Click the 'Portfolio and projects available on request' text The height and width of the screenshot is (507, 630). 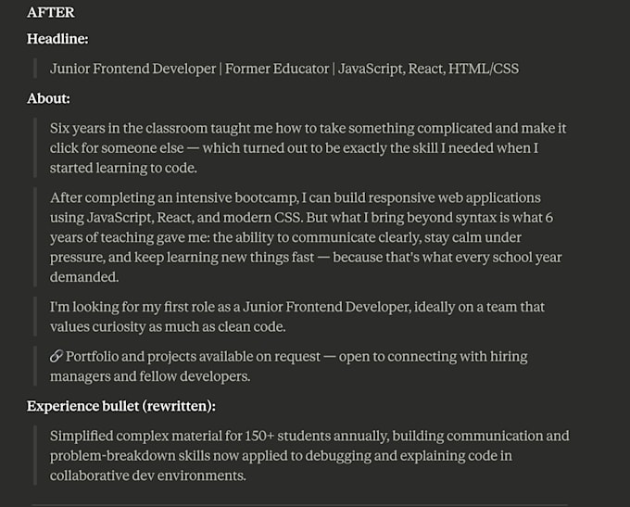pos(193,357)
